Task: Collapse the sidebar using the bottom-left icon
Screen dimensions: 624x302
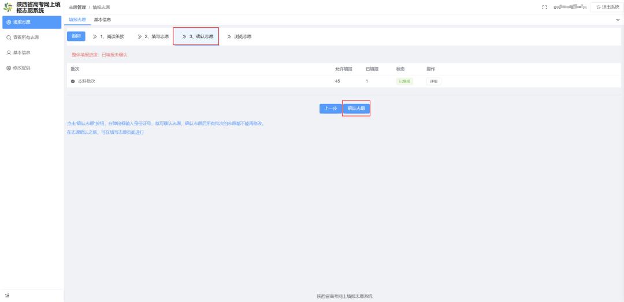Action: click(x=8, y=295)
